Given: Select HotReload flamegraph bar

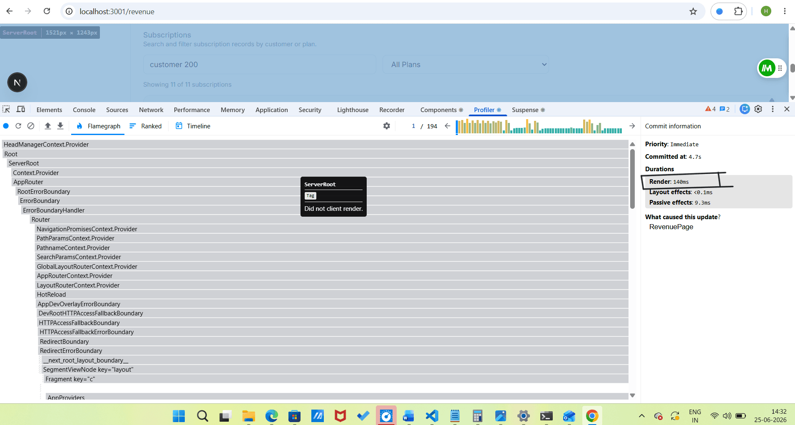Looking at the screenshot, I should (332, 295).
